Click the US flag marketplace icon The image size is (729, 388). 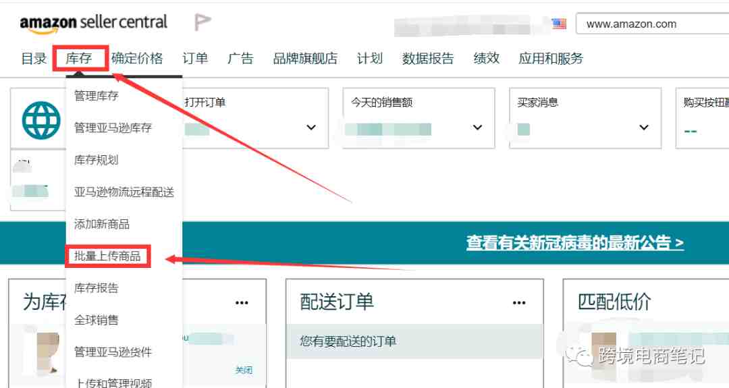point(559,24)
